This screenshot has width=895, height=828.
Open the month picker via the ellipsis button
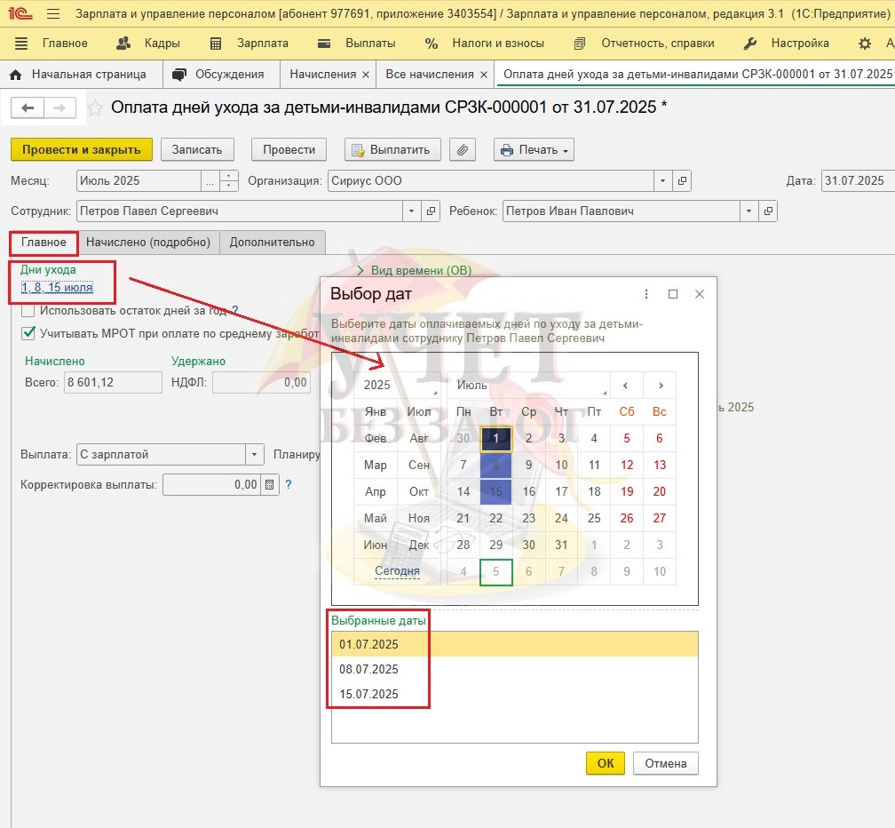click(210, 181)
